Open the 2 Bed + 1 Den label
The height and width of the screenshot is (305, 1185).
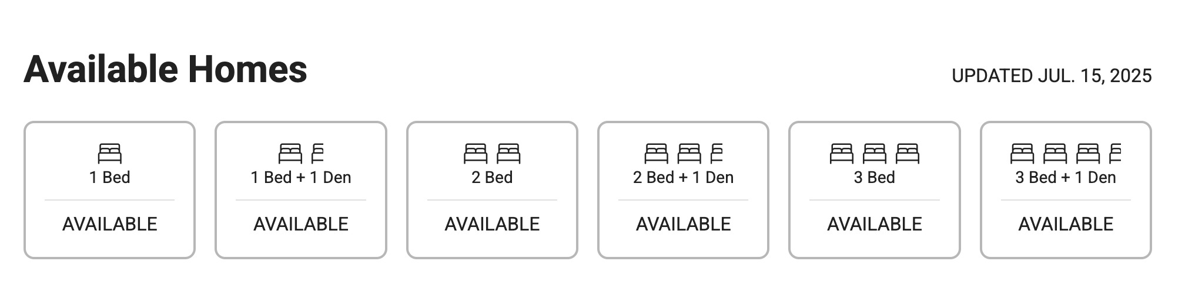pyautogui.click(x=683, y=178)
